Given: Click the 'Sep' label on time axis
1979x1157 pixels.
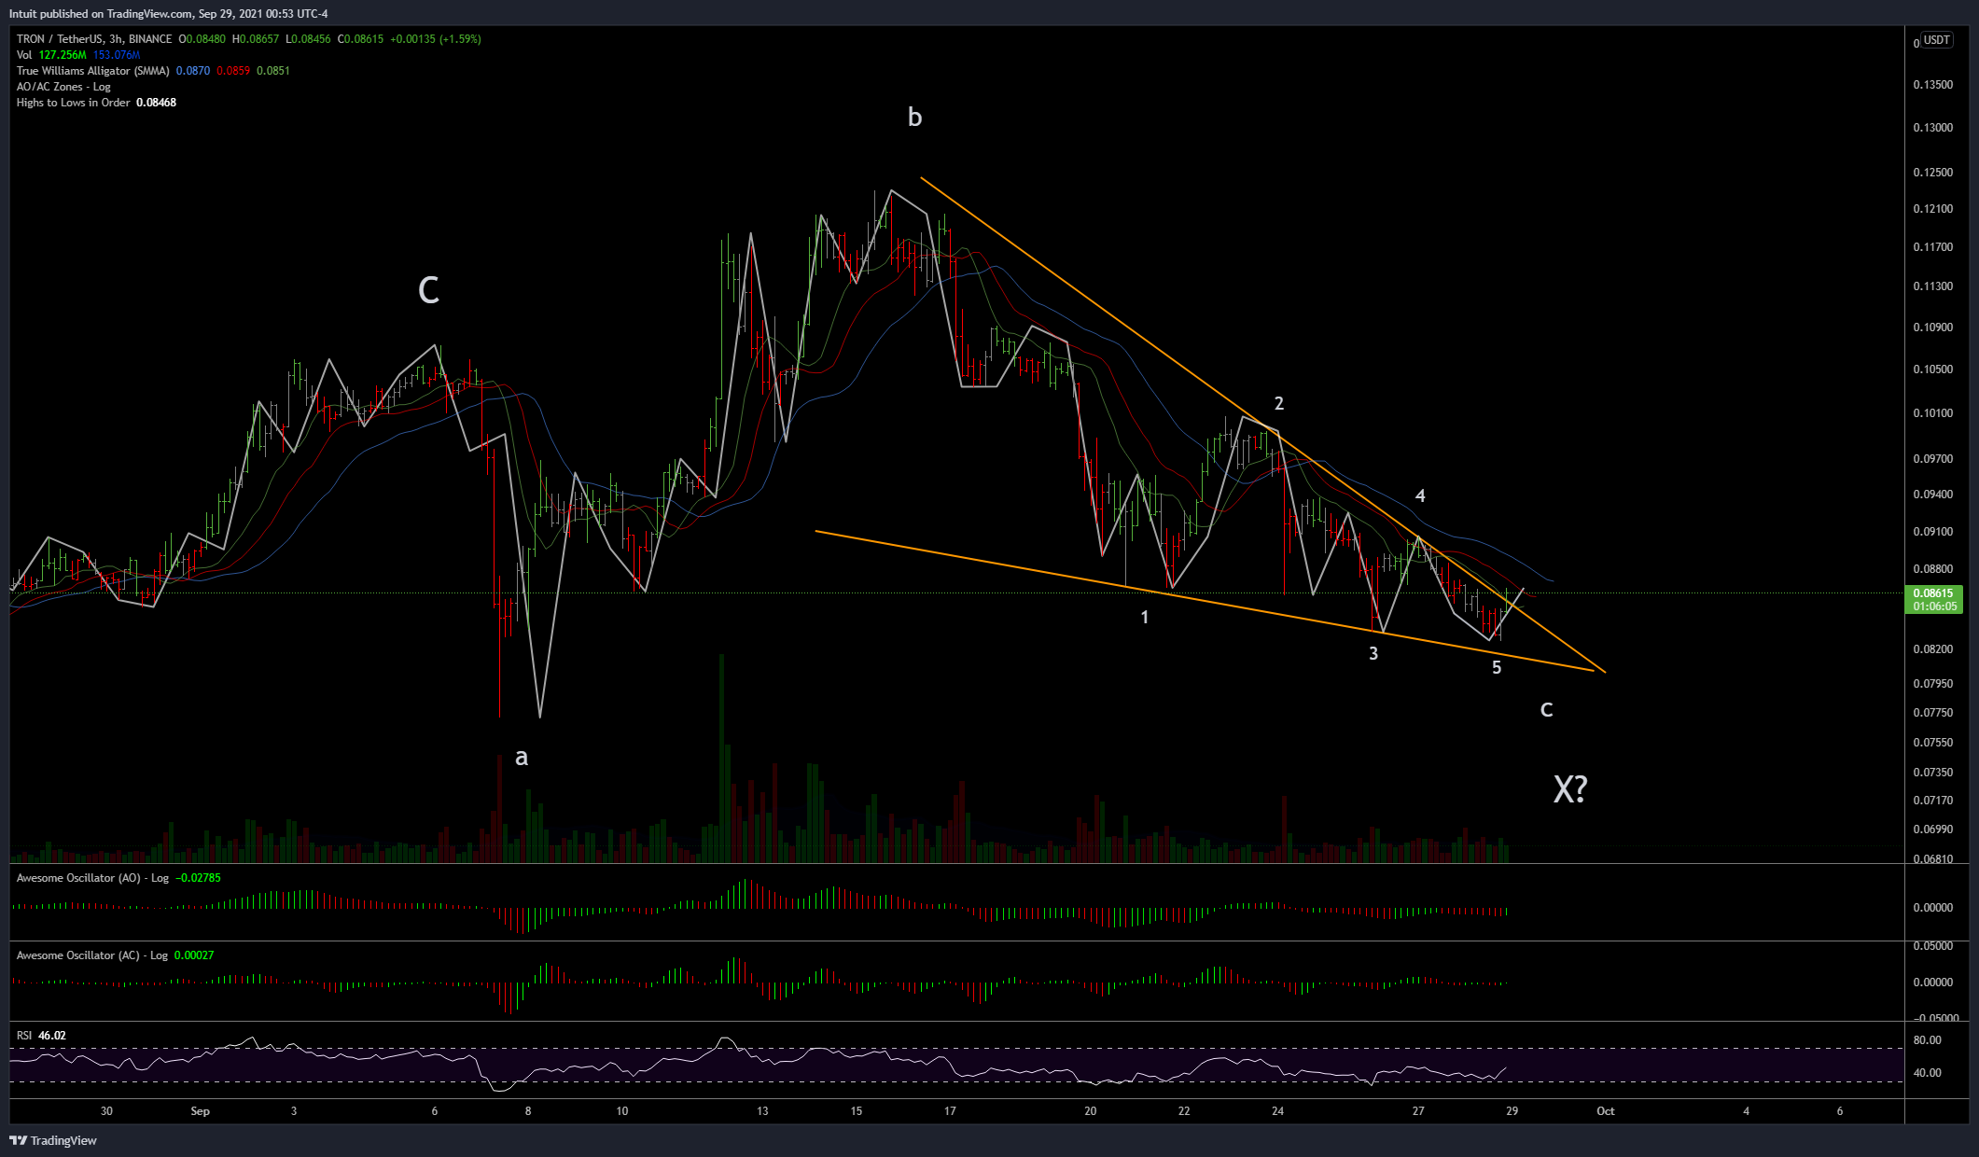Looking at the screenshot, I should 200,1111.
